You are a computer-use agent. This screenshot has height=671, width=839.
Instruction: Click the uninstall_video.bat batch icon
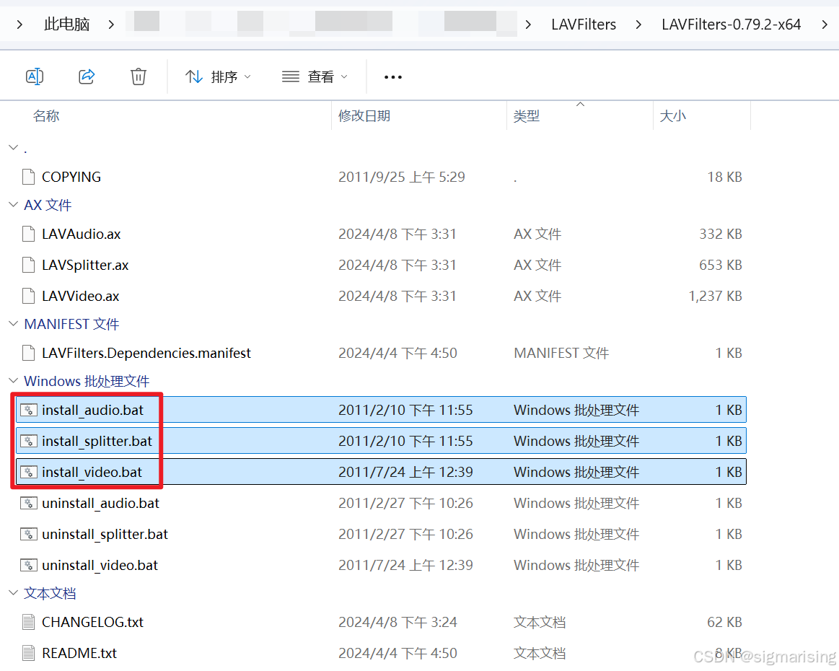pos(28,565)
